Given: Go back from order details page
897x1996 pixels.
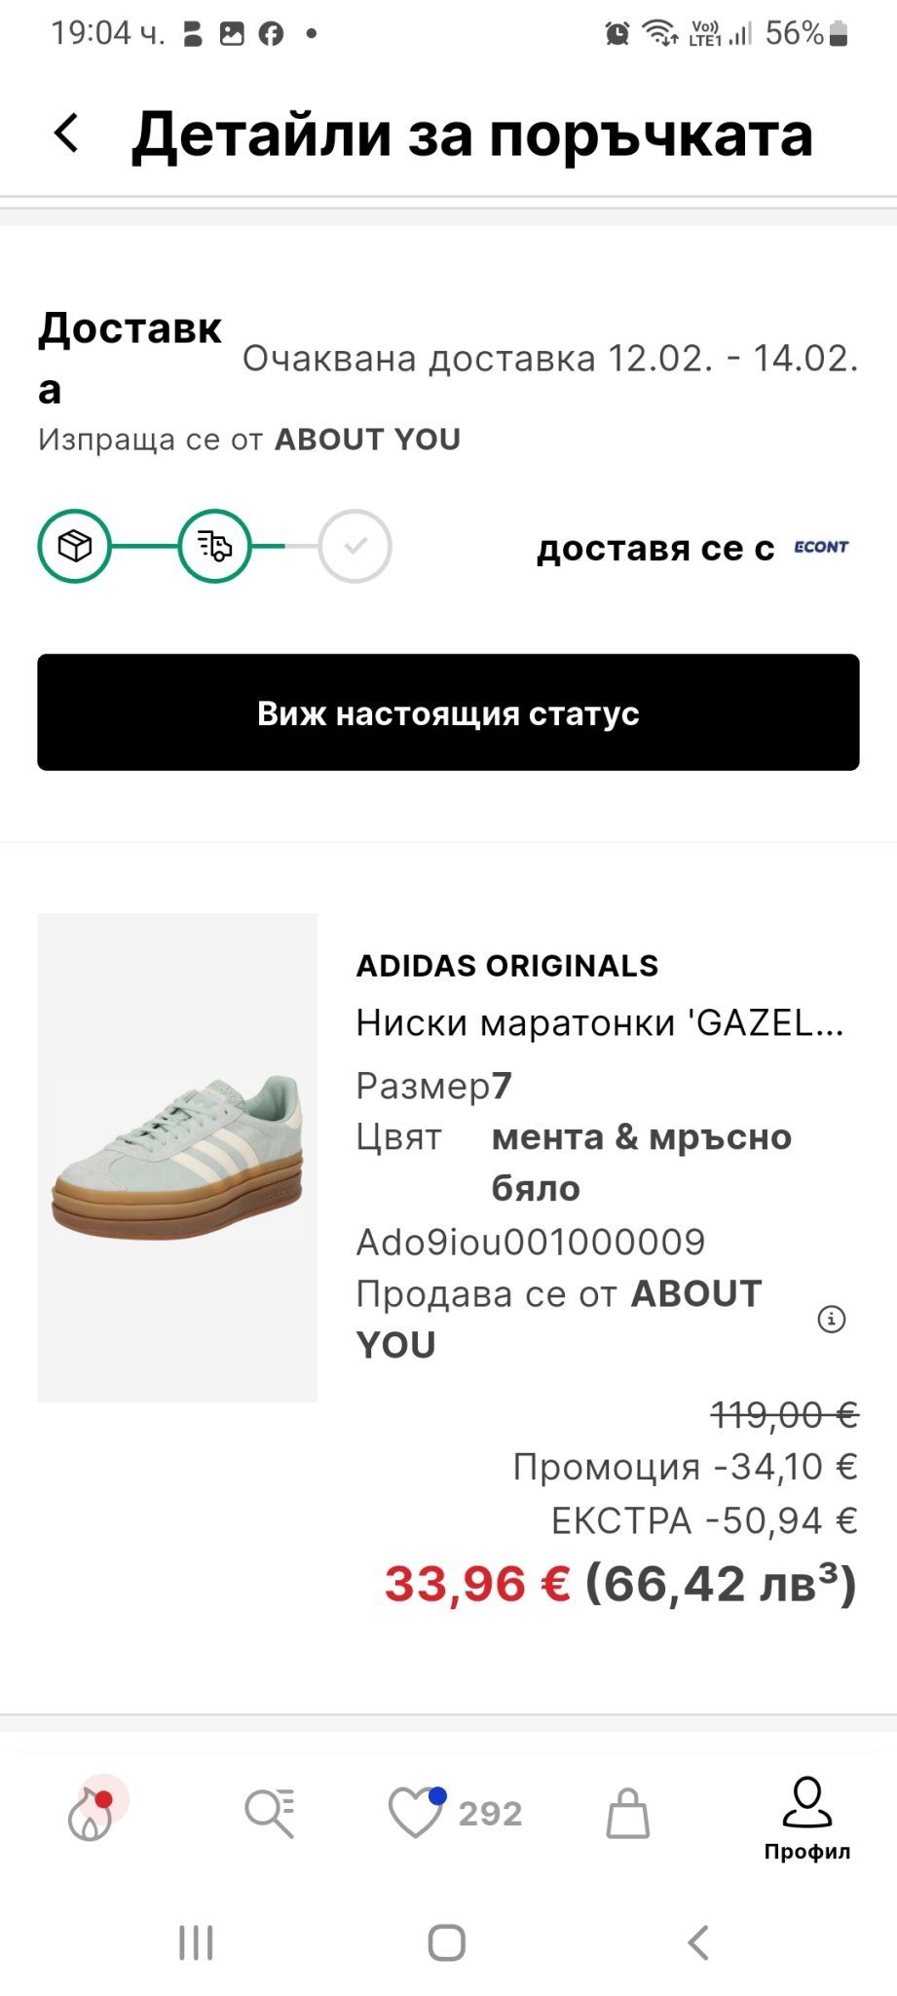Looking at the screenshot, I should pyautogui.click(x=66, y=134).
